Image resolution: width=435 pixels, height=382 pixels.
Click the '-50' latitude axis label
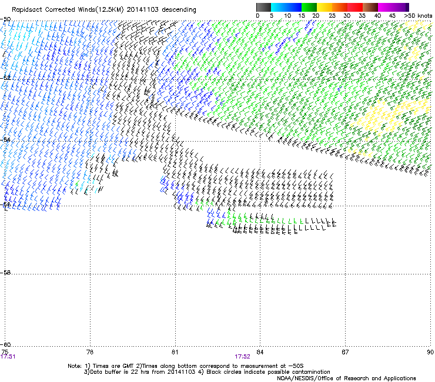coord(5,19)
